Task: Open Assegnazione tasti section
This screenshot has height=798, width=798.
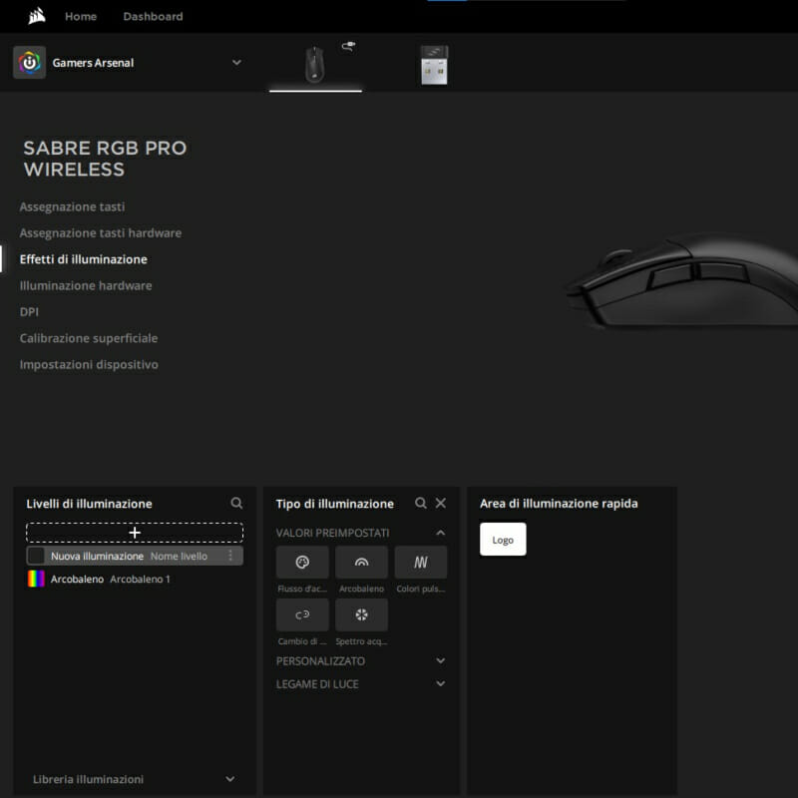Action: (72, 206)
